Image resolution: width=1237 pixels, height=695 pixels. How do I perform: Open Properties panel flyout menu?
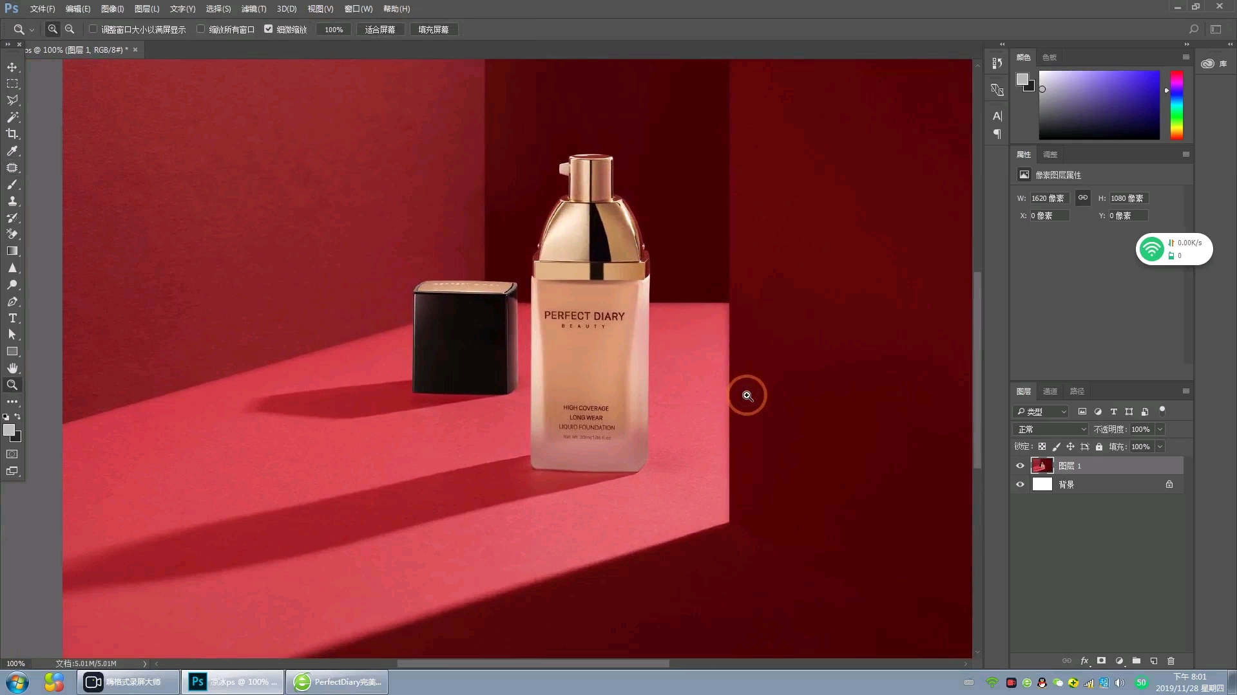click(1185, 154)
